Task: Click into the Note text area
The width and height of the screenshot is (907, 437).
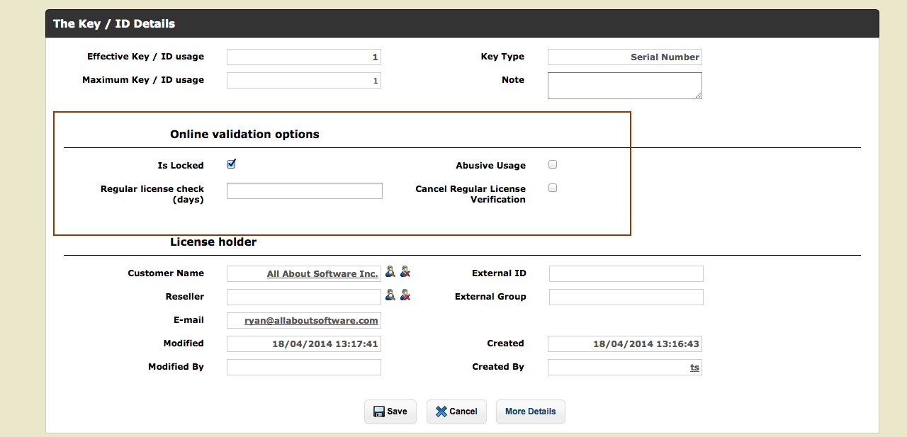Action: (624, 86)
